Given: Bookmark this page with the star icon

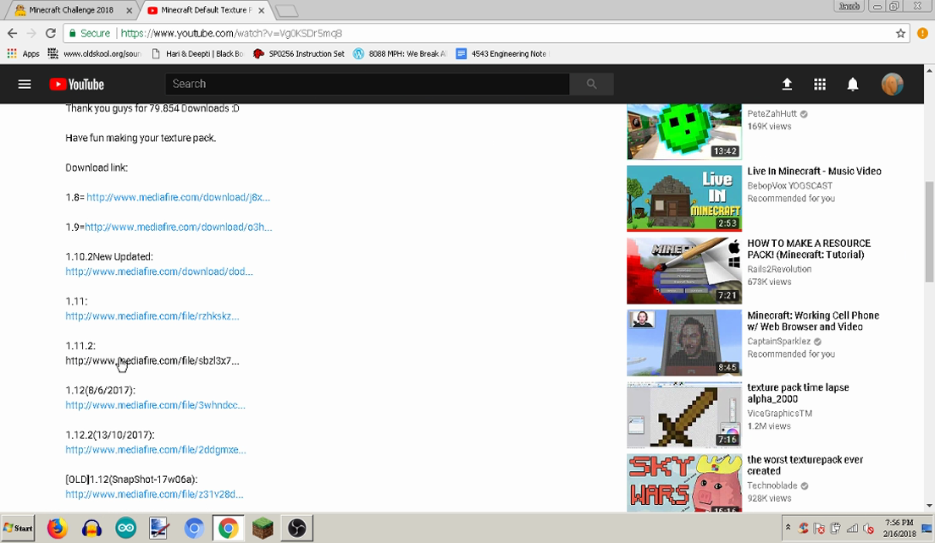Looking at the screenshot, I should tap(900, 33).
